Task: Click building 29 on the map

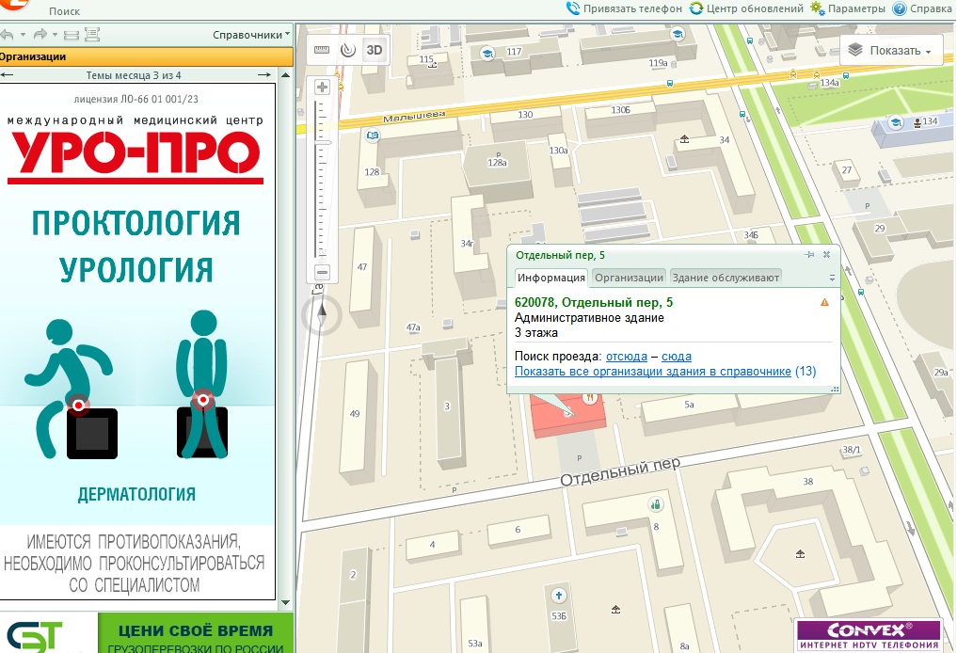Action: [x=880, y=229]
